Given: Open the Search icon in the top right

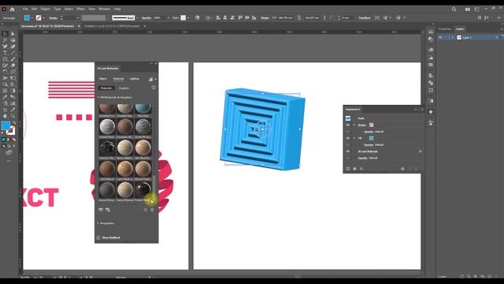Looking at the screenshot, I should click(454, 9).
